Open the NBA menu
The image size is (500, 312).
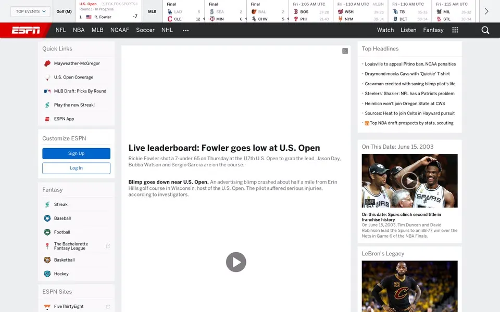[x=79, y=30]
